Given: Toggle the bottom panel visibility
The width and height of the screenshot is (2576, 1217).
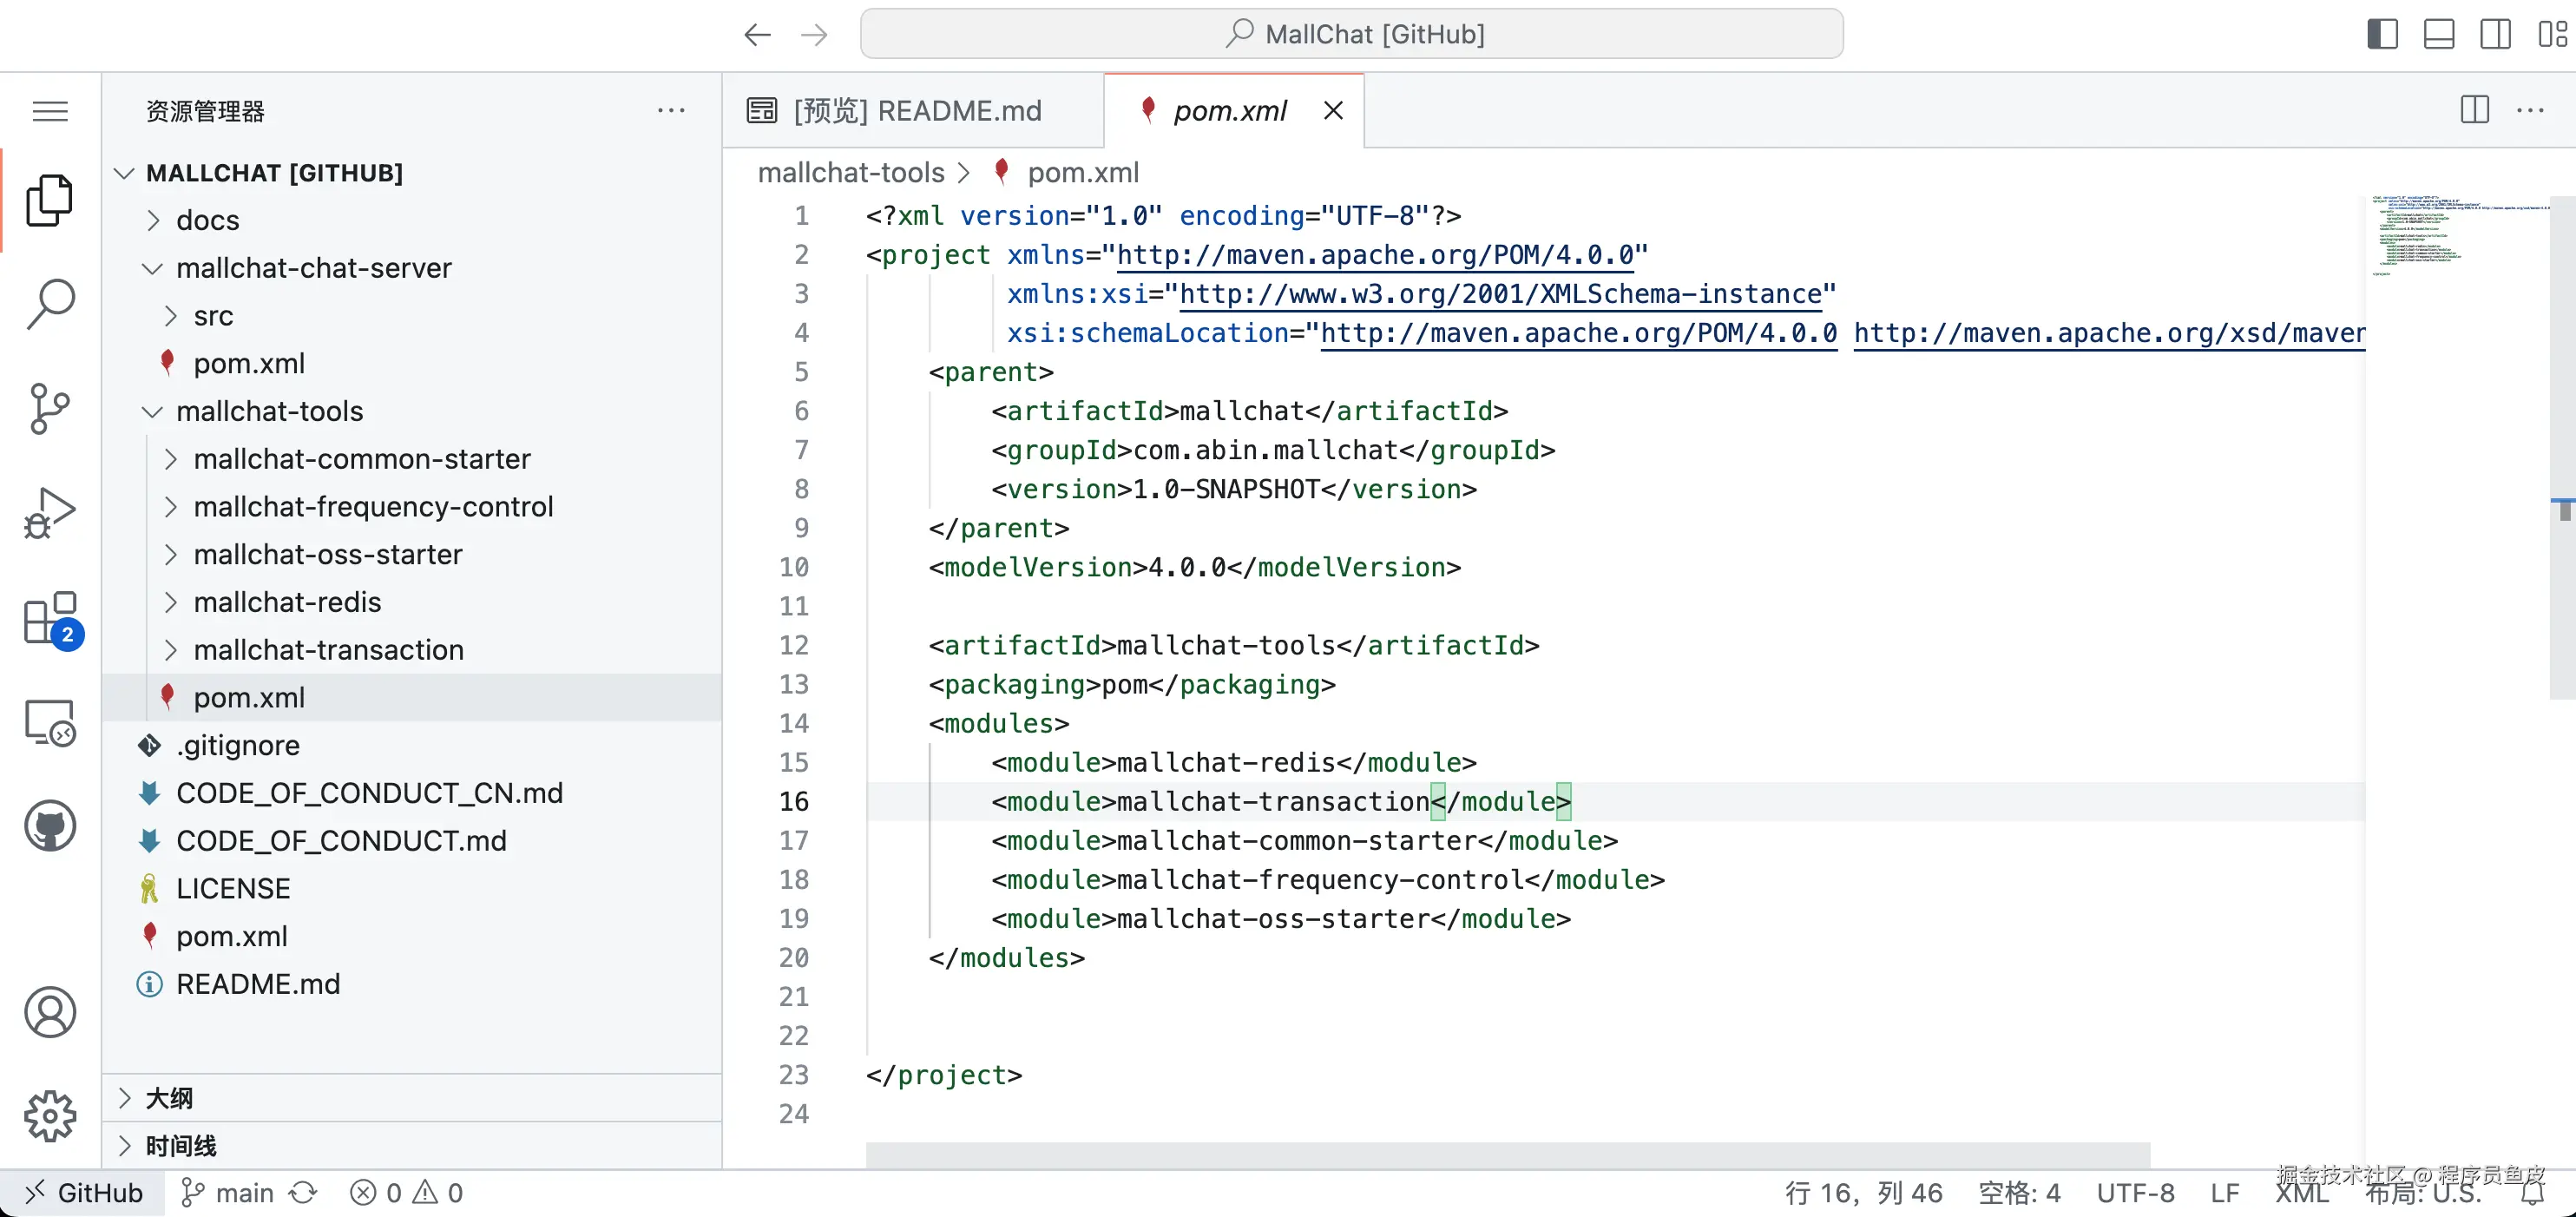Looking at the screenshot, I should (2438, 34).
